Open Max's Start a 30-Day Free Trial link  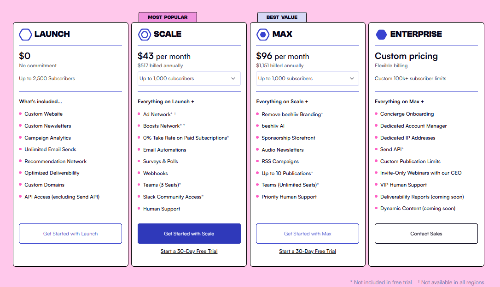(x=308, y=251)
